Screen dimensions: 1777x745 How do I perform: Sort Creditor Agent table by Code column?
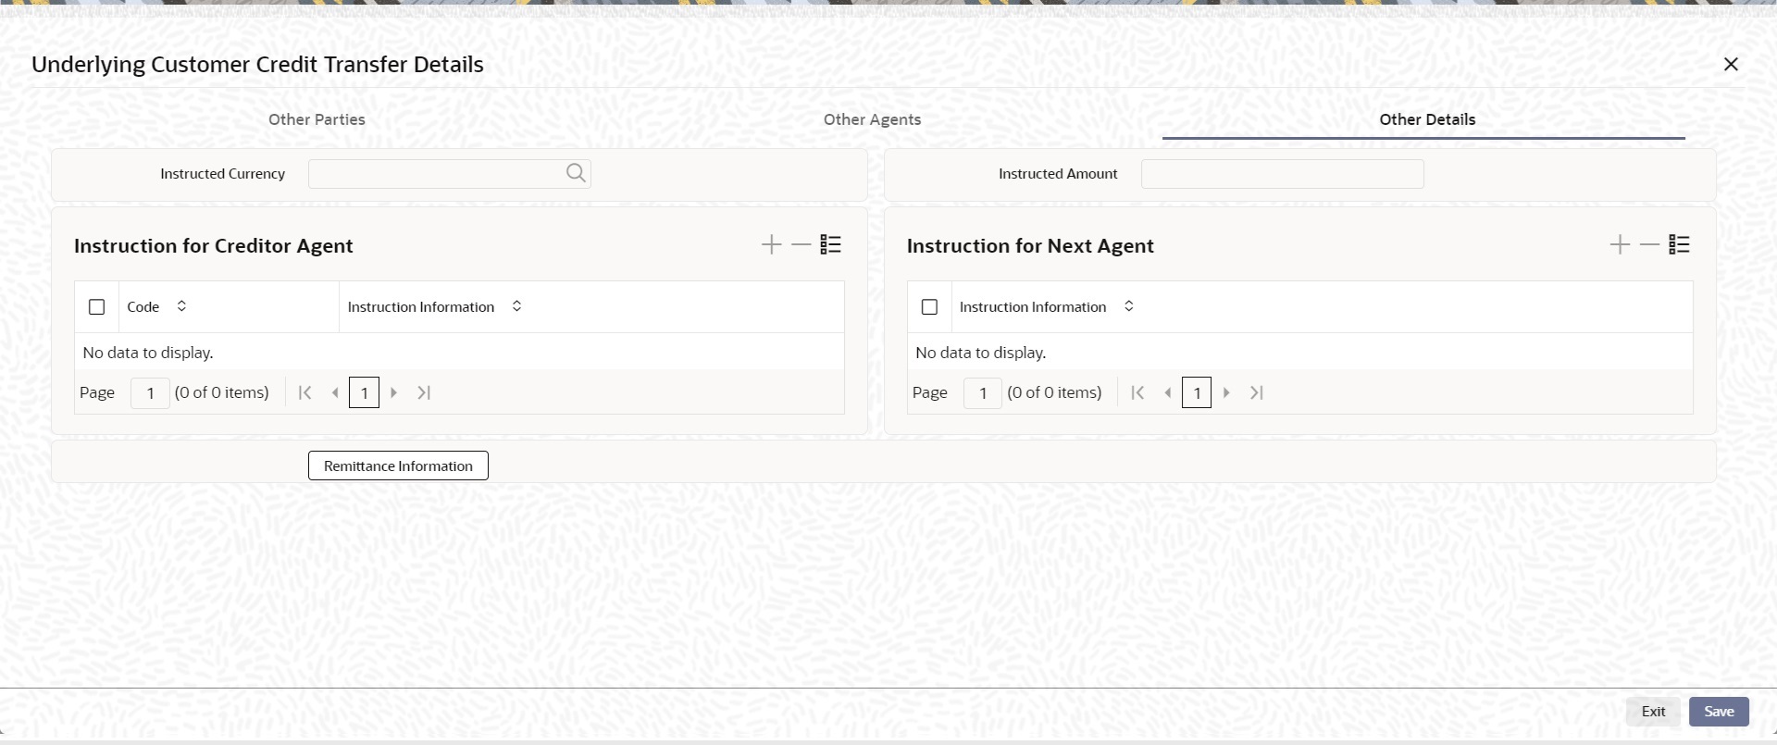coord(181,306)
